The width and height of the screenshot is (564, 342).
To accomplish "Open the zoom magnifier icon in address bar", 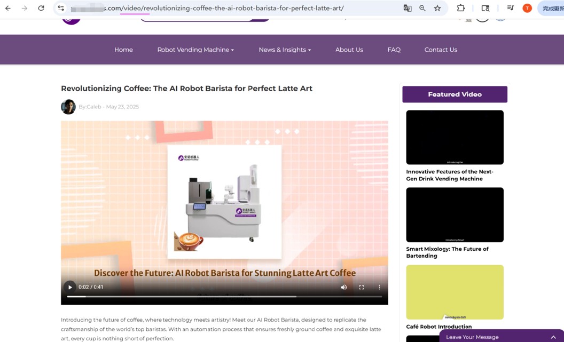I will 422,8.
